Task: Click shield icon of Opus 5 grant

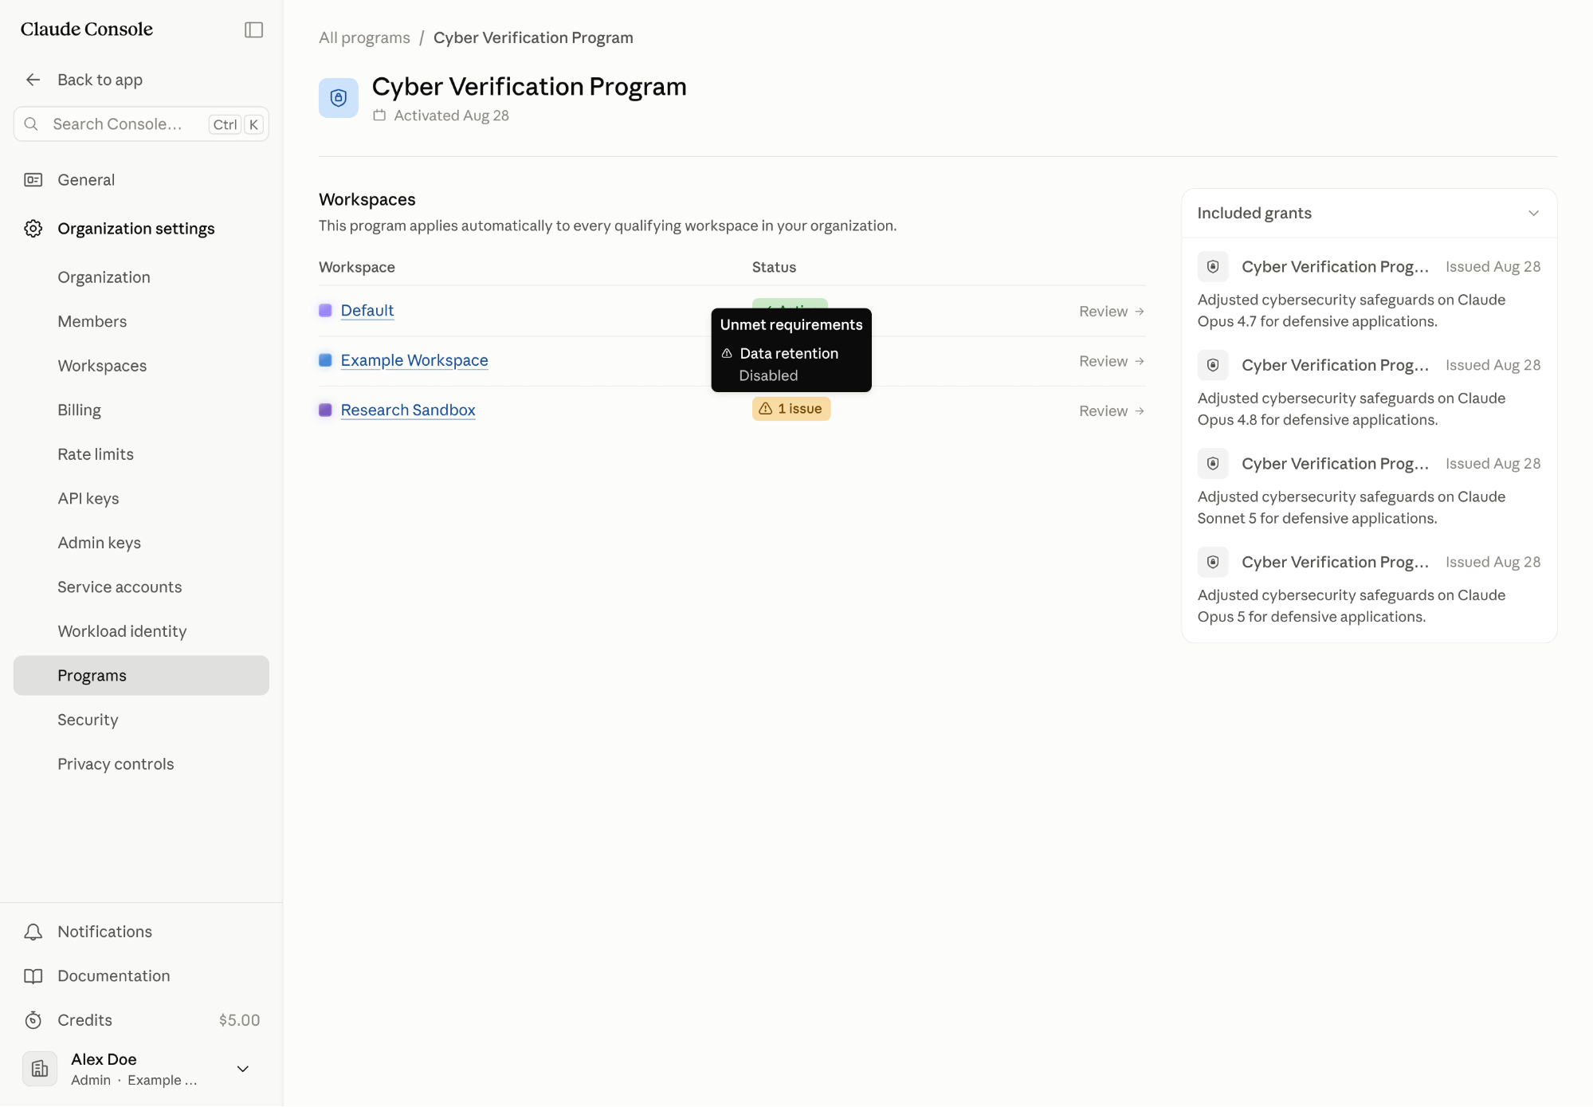Action: pyautogui.click(x=1213, y=562)
